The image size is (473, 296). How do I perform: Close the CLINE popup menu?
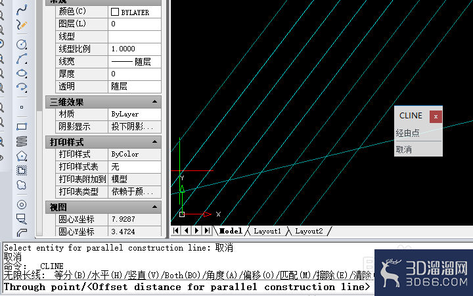[436, 116]
